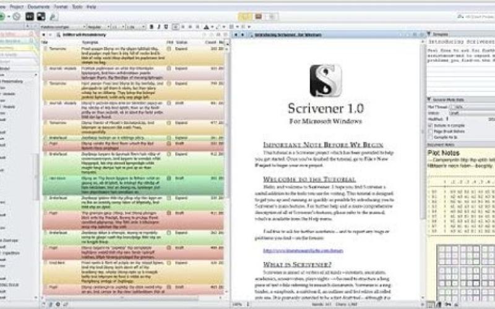The height and width of the screenshot is (309, 495).
Task: Open the Help menu
Action: (x=91, y=7)
